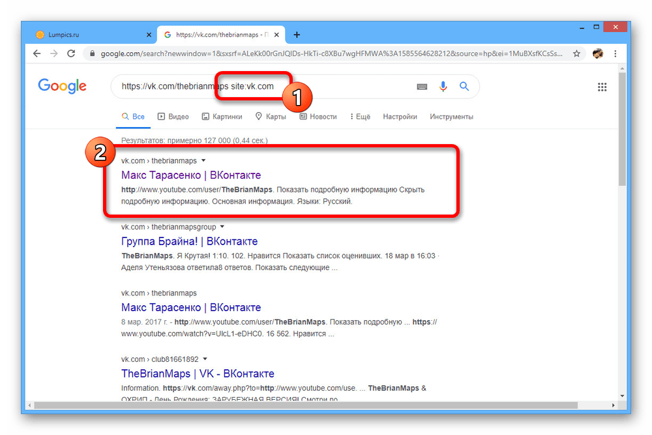Go back with the browser back arrow

click(37, 53)
